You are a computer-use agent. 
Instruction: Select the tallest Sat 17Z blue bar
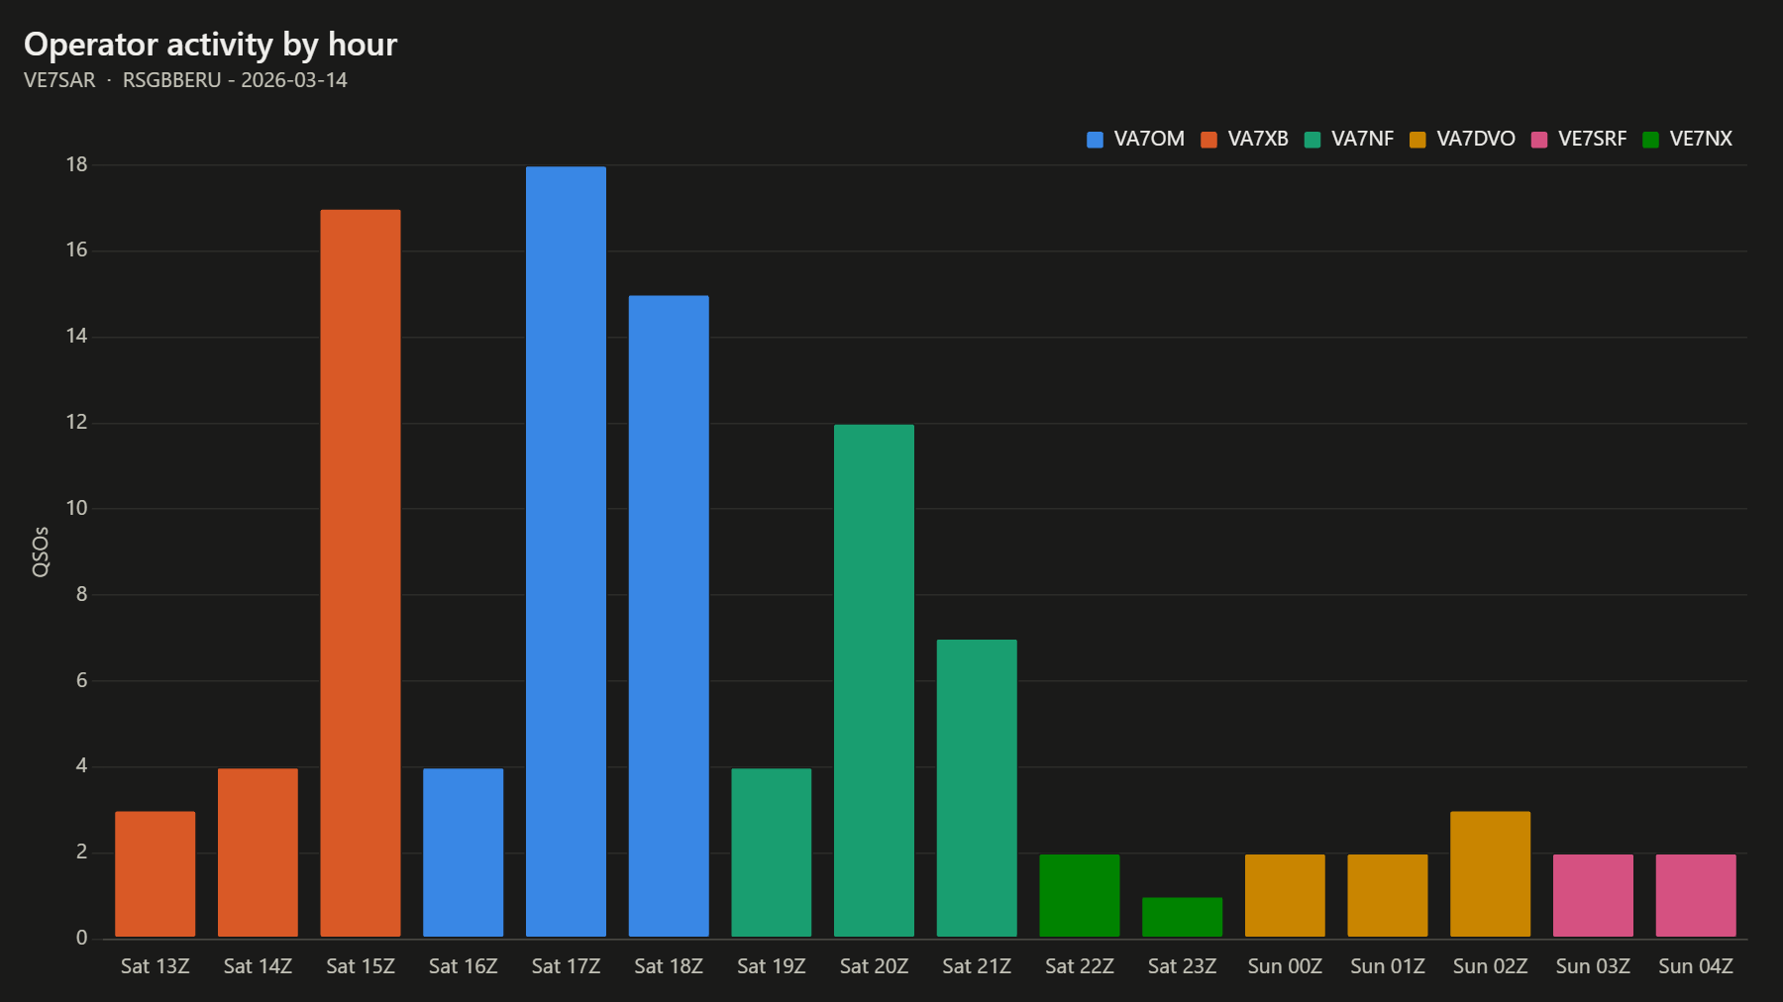pyautogui.click(x=566, y=551)
